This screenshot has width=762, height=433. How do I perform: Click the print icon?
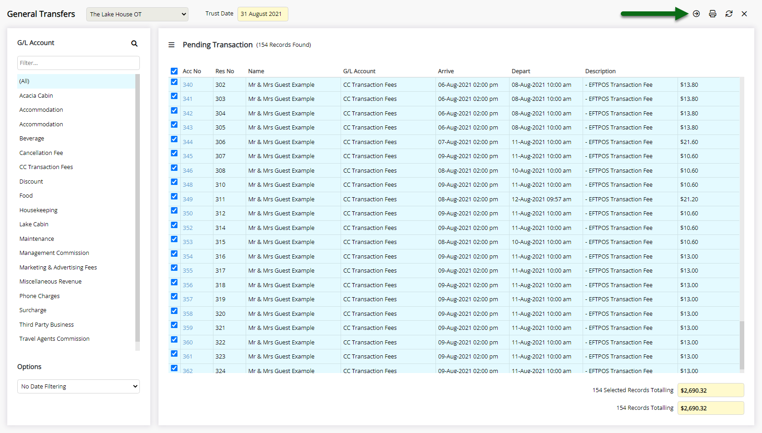tap(713, 14)
